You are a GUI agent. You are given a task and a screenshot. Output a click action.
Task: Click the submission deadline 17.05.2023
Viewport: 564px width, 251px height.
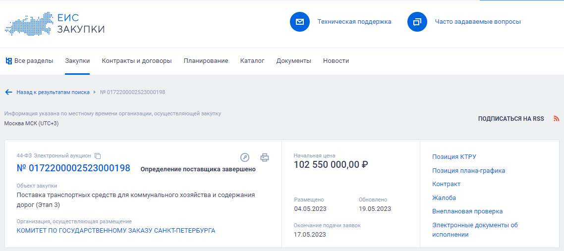click(310, 235)
